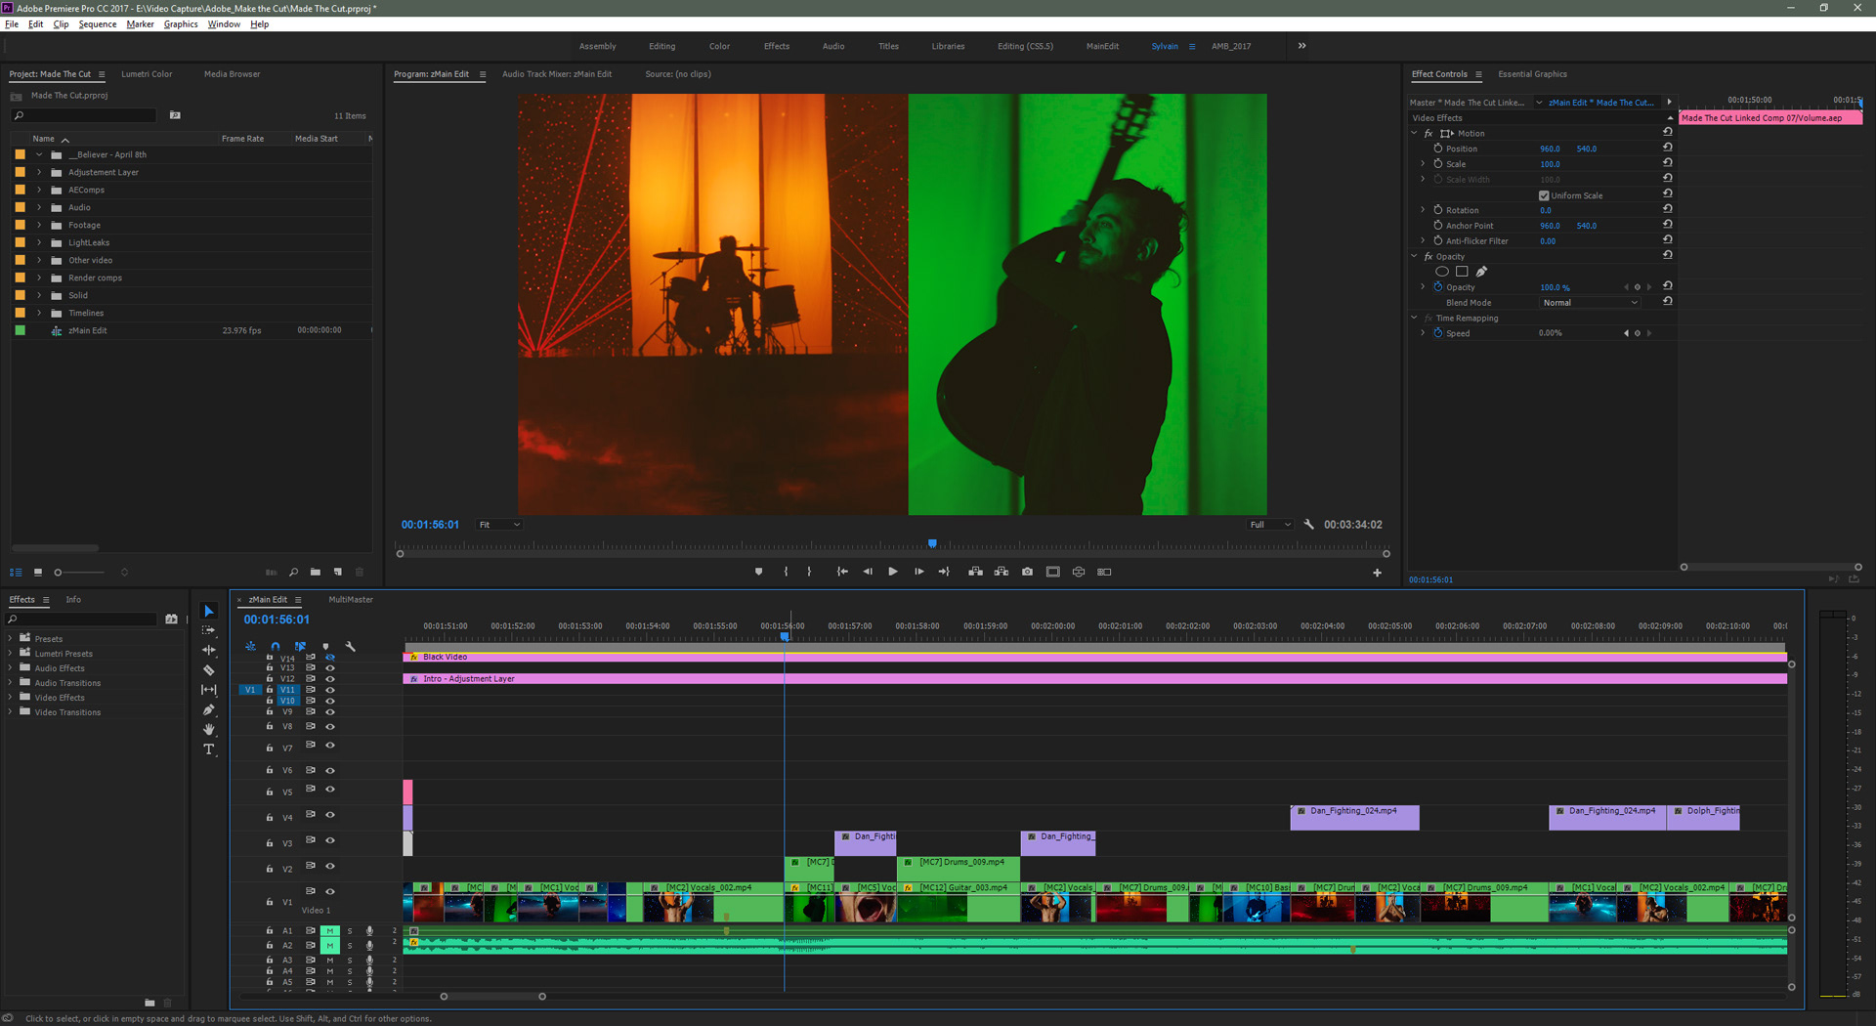Click Mark Out button

pos(809,573)
